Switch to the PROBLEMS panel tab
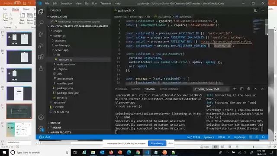The width and height of the screenshot is (277, 156). 121,89
